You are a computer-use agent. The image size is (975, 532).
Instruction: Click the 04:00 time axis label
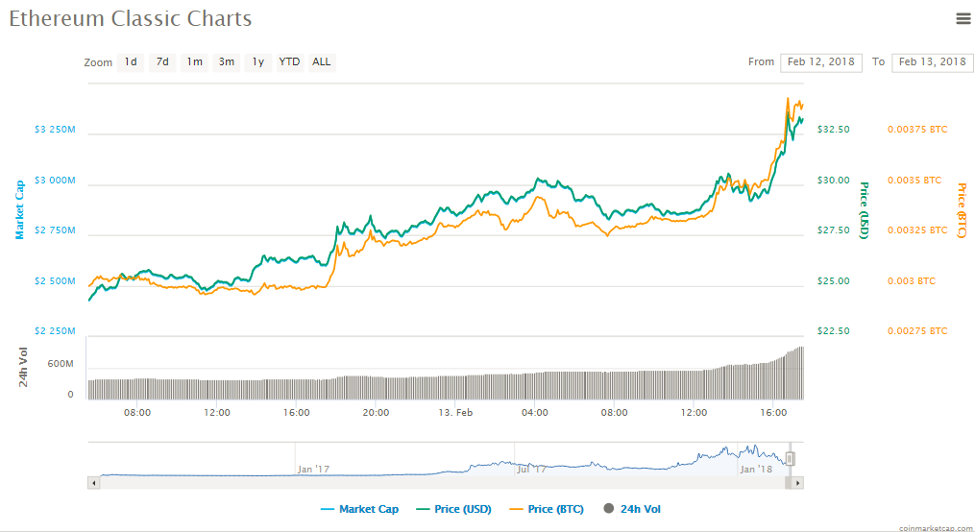tap(535, 413)
